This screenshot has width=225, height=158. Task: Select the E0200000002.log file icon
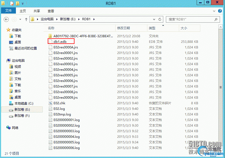50,125
